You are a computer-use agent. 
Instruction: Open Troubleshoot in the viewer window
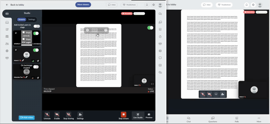coord(224,5)
